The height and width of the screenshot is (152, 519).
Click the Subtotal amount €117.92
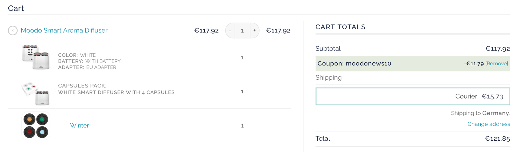coord(497,49)
